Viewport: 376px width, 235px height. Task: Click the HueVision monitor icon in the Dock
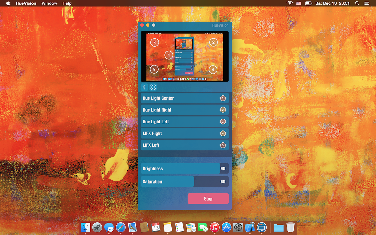[262, 227]
